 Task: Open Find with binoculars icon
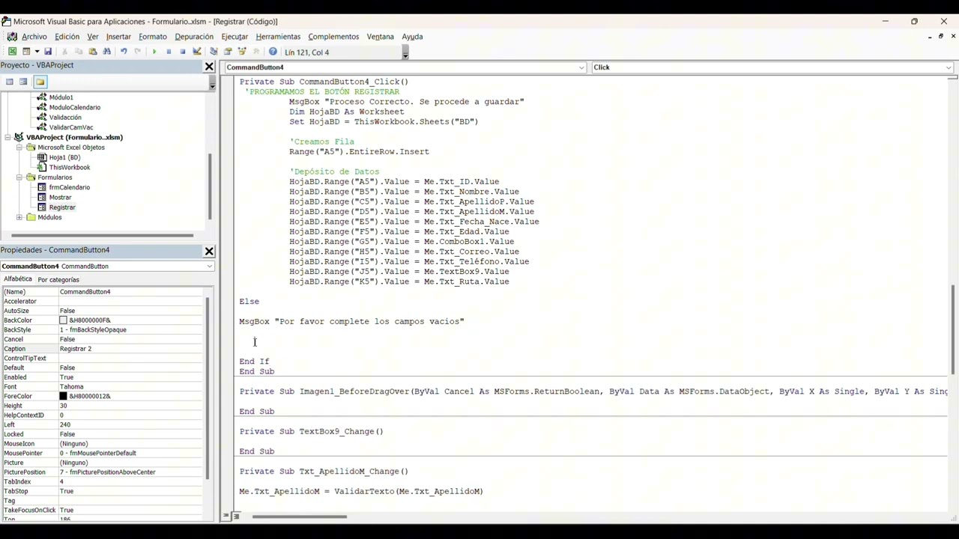[107, 52]
